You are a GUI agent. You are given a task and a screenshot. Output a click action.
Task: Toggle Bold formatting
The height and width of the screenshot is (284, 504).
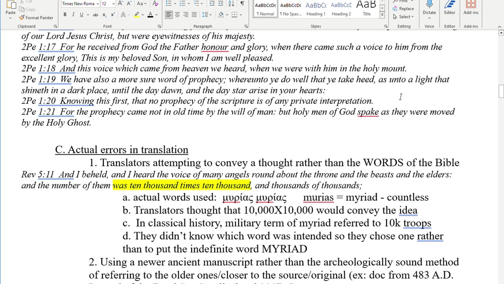(65, 15)
